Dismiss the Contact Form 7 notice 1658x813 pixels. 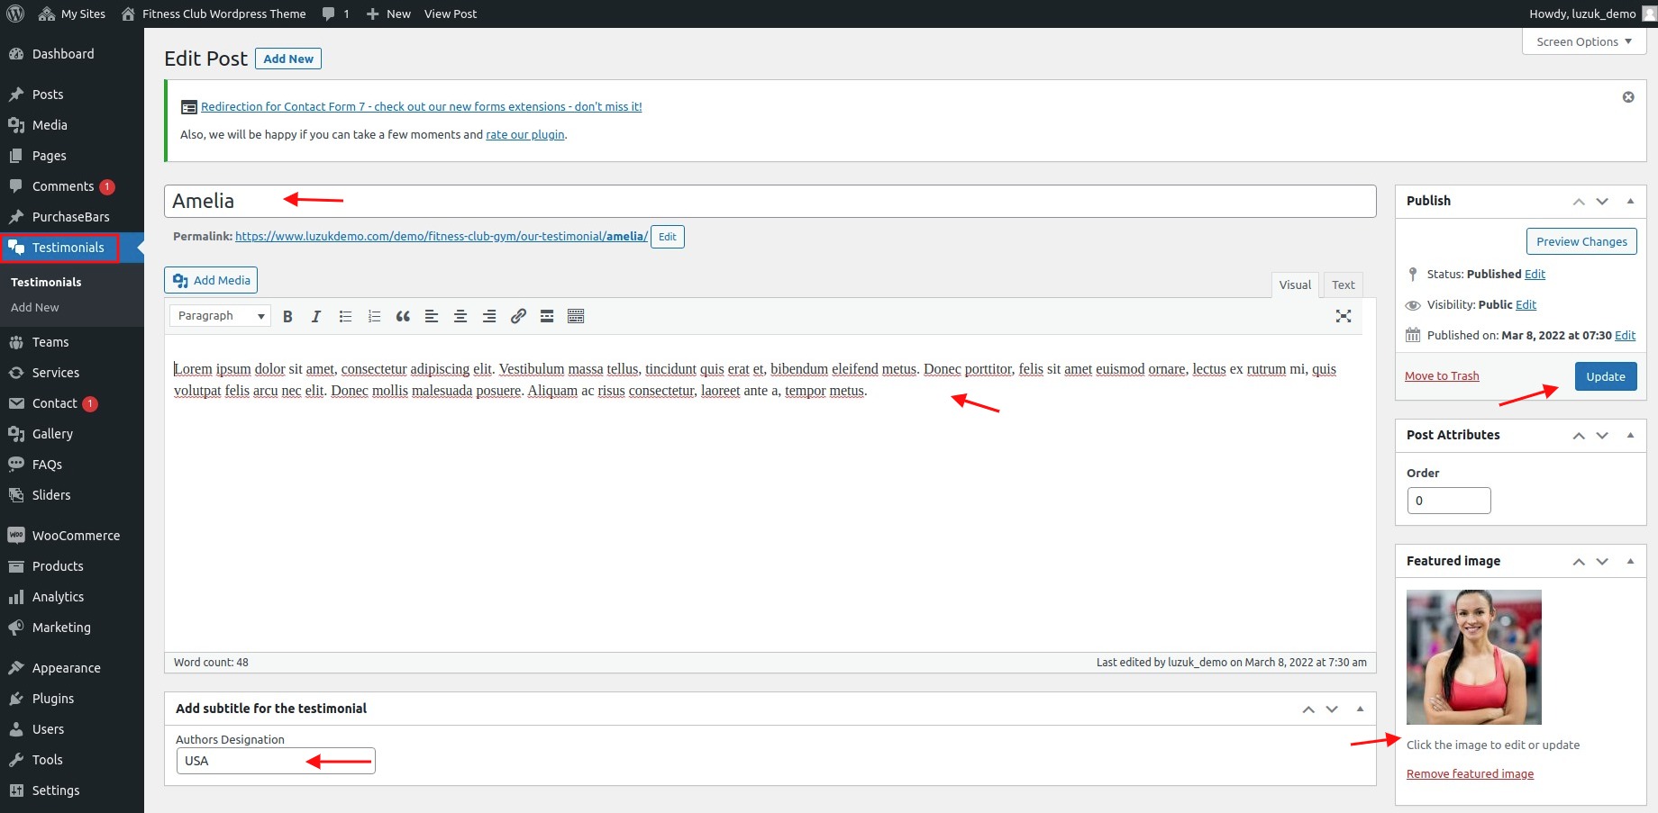point(1628,97)
